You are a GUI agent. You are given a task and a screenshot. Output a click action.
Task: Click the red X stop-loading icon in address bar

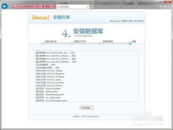[54, 7]
